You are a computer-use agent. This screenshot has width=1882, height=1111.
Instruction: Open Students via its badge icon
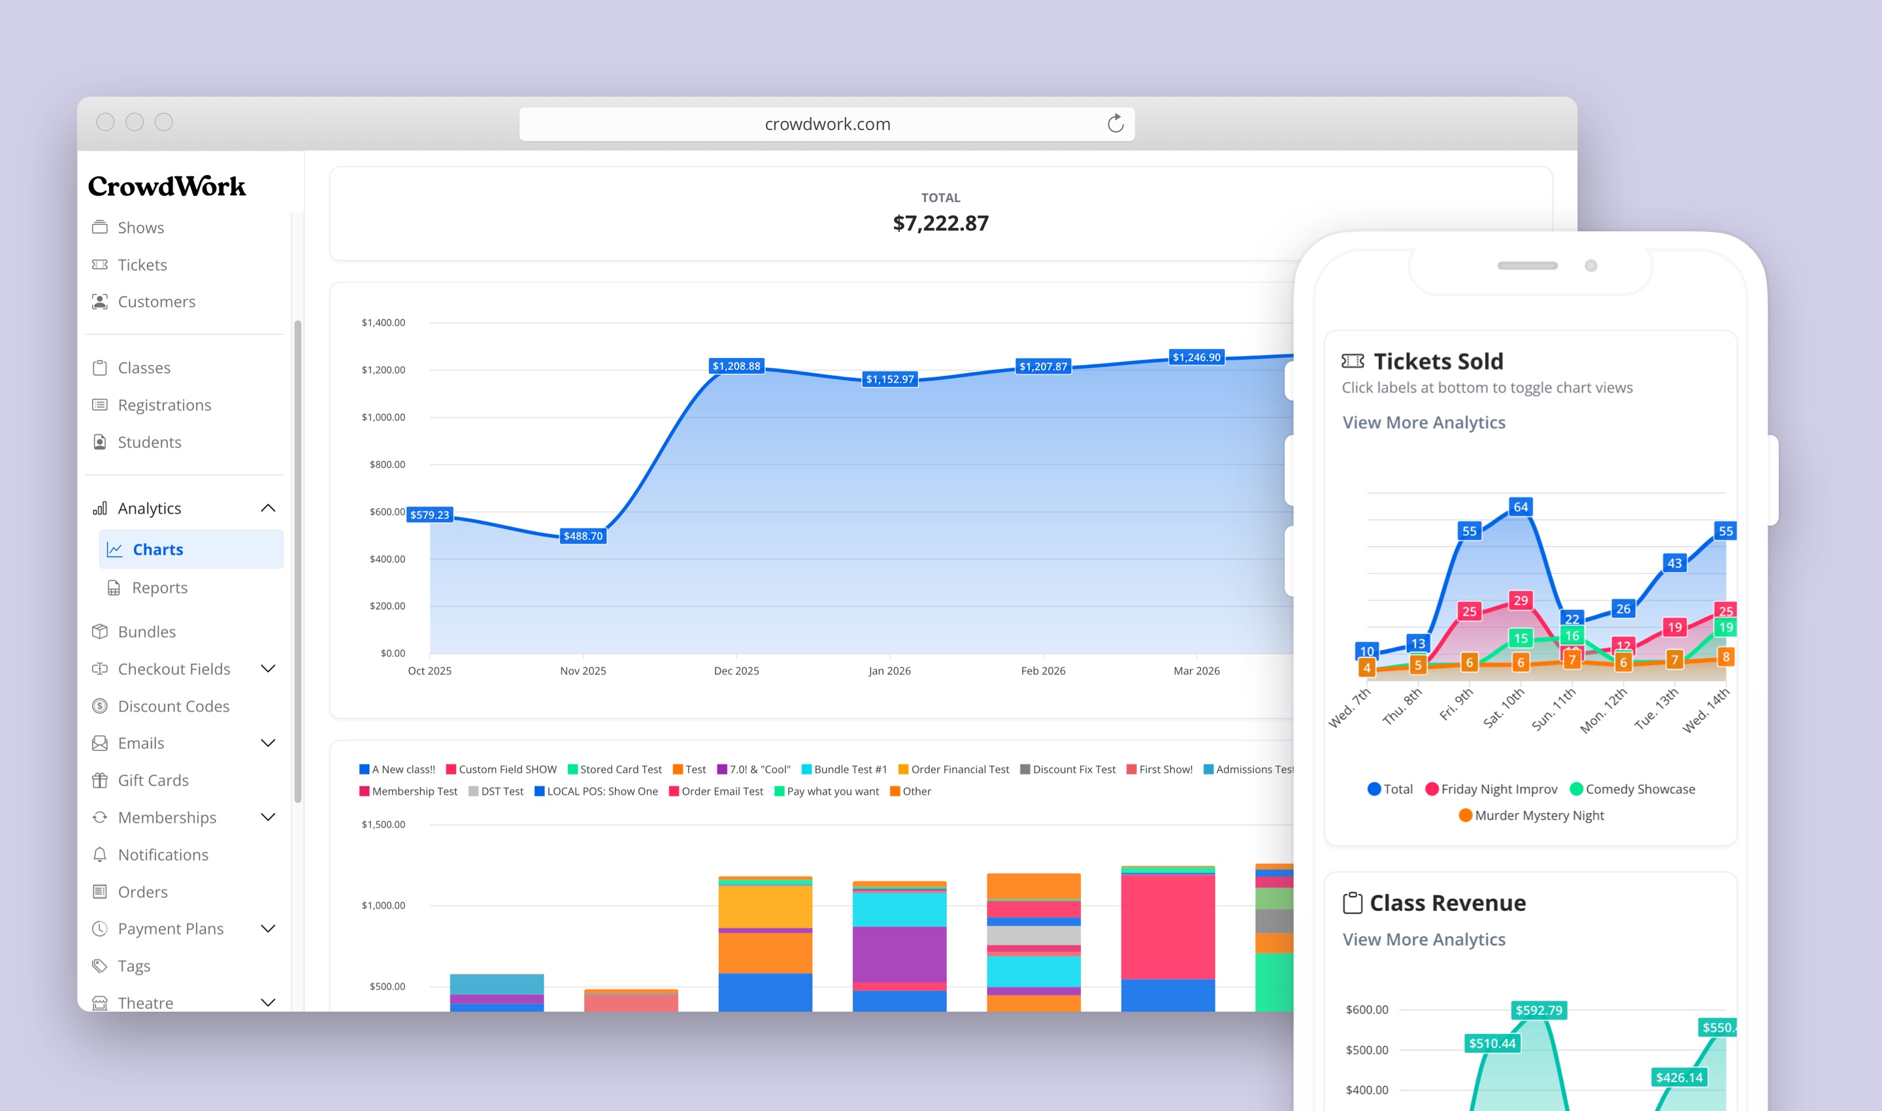(x=99, y=442)
